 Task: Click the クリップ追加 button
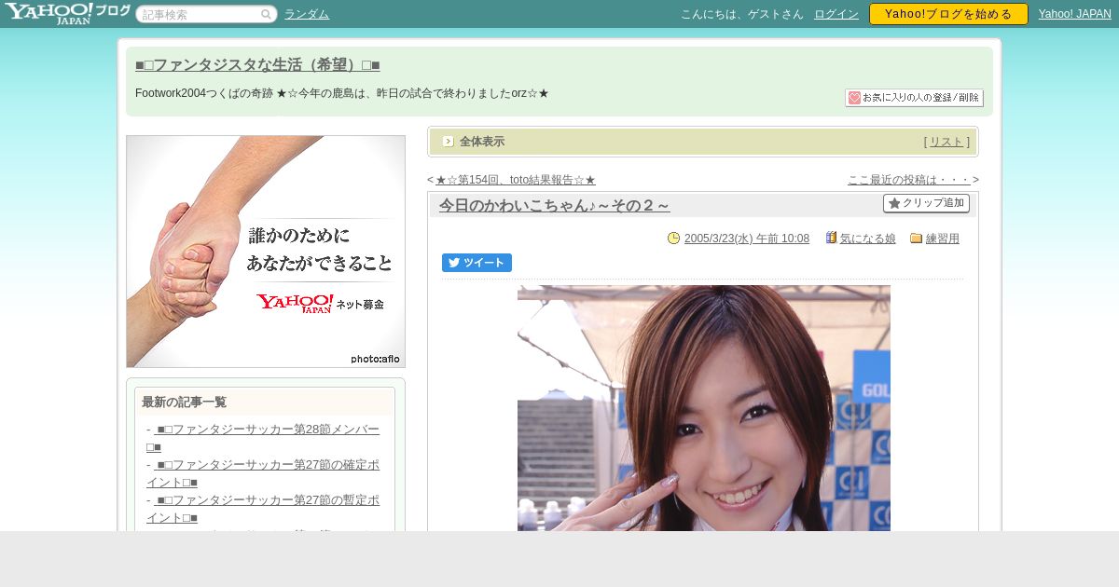(x=926, y=203)
